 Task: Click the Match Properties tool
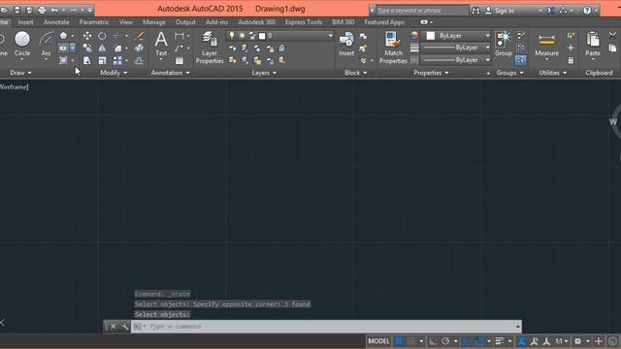[393, 48]
